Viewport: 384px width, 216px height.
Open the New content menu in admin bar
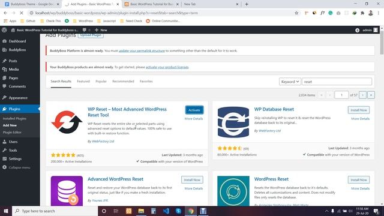(x=101, y=30)
